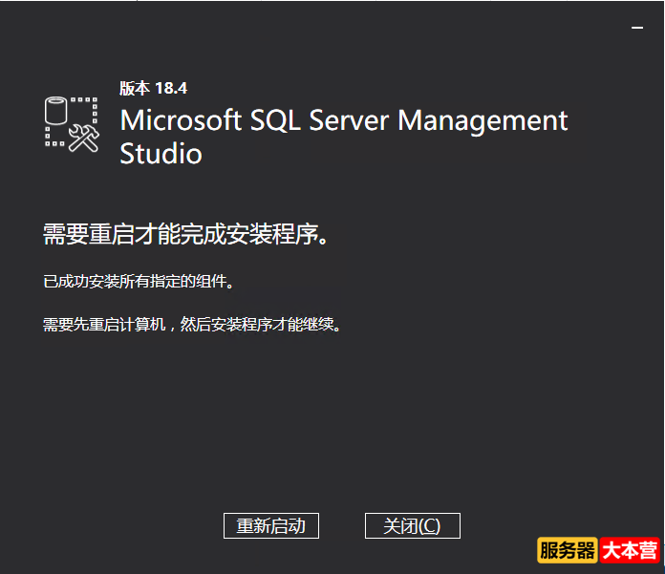
Task: Click the heading 需要重启才能完成安装程序。
Action: pos(185,234)
